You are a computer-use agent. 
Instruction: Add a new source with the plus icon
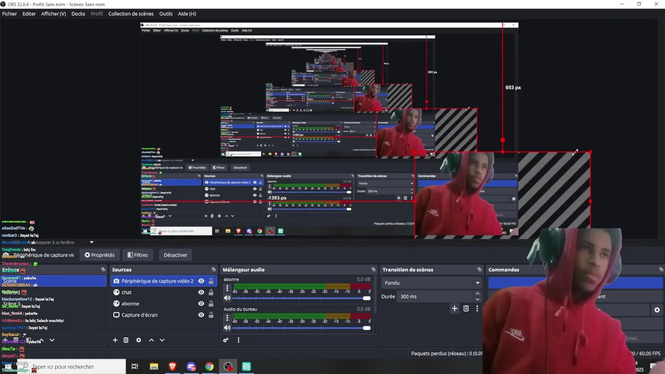tap(115, 340)
